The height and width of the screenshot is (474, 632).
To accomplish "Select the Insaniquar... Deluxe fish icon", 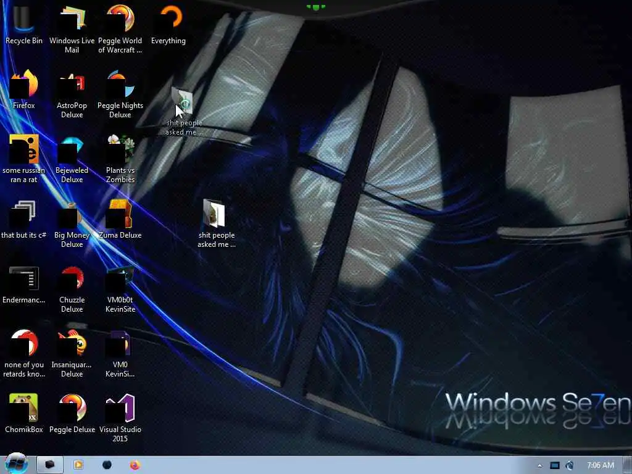I will (72, 354).
